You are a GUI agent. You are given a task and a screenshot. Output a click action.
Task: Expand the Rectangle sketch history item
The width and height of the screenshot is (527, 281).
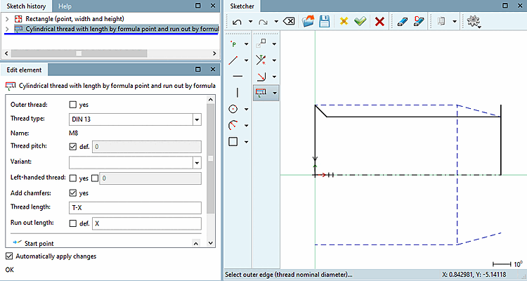7,18
